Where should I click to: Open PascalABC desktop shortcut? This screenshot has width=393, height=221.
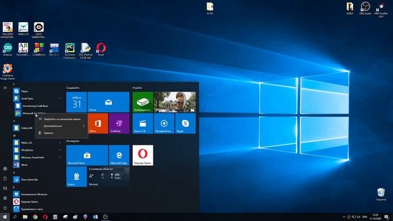[x=23, y=49]
